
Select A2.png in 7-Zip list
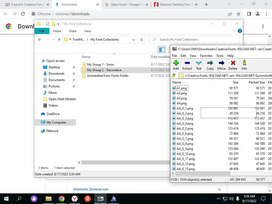182,93
